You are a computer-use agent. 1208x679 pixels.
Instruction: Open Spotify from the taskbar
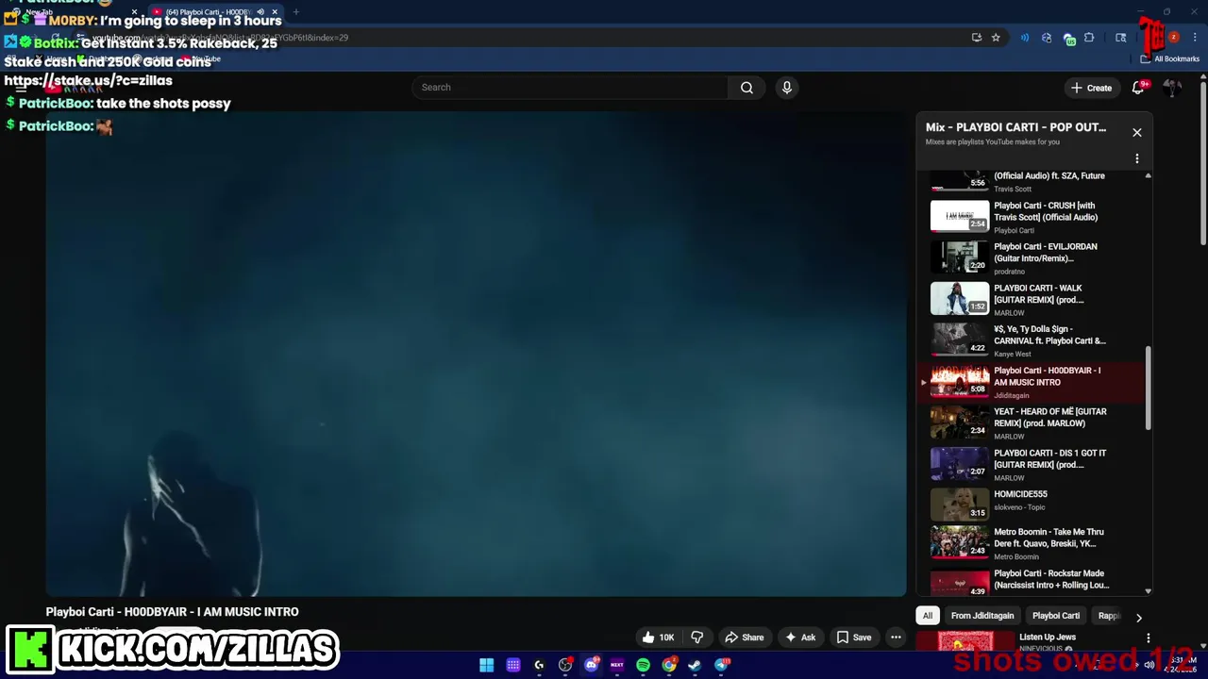643,665
